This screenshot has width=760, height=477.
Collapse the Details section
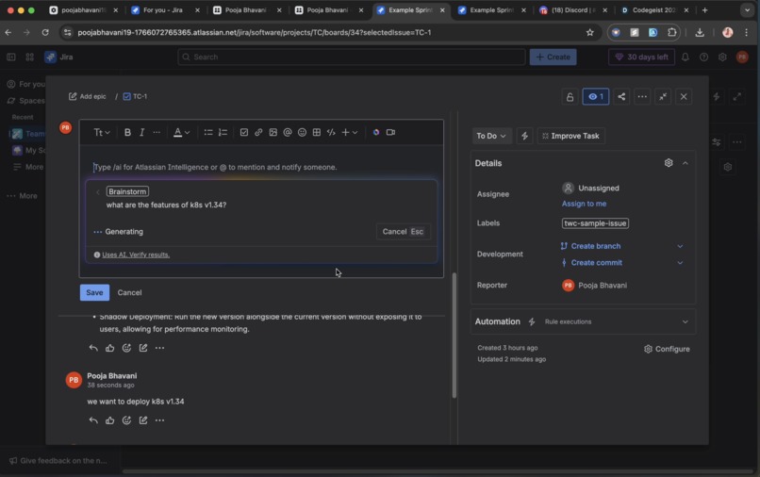(686, 163)
